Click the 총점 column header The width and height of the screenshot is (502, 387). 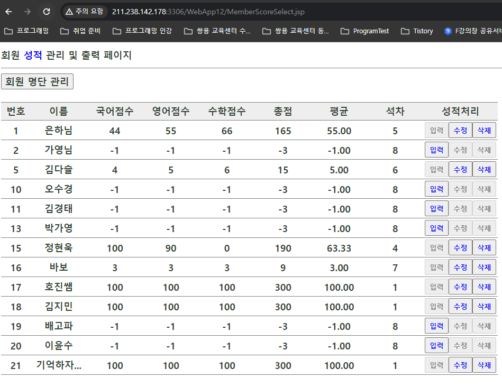coord(282,111)
